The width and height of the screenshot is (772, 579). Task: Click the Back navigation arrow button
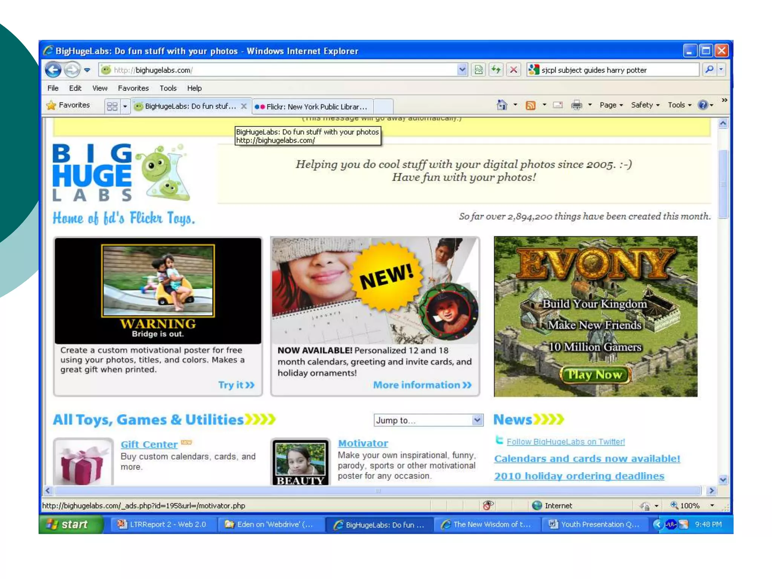coord(53,70)
